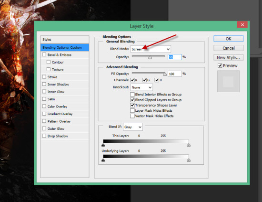Click the Underlying Layer gradient bar
This screenshot has height=202, width=262.
tap(146, 156)
